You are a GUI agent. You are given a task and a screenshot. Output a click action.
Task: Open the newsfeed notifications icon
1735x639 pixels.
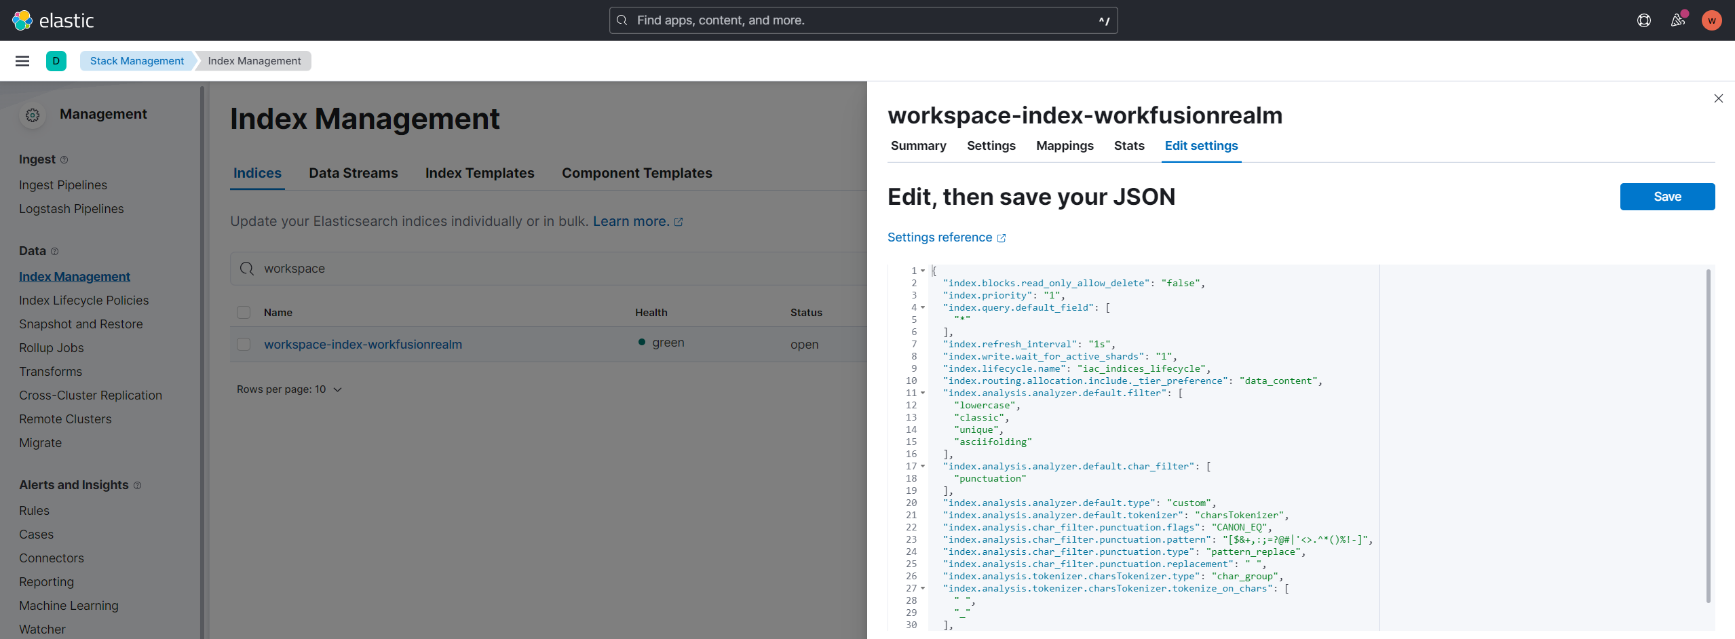coord(1678,20)
